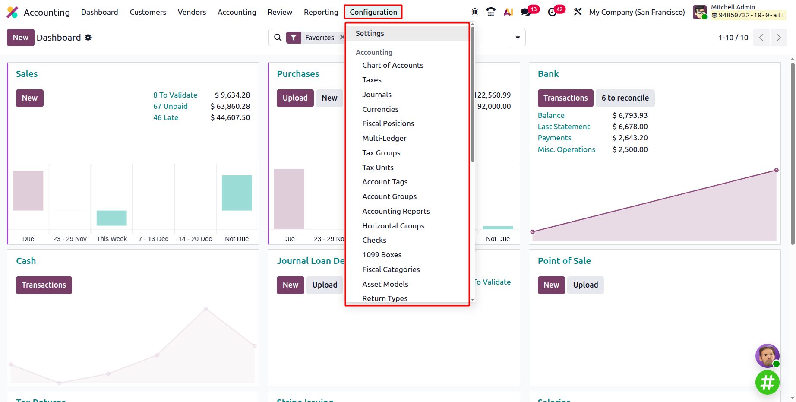Screen dimensions: 796x402
Task: Open the Reporting menu
Action: [321, 12]
